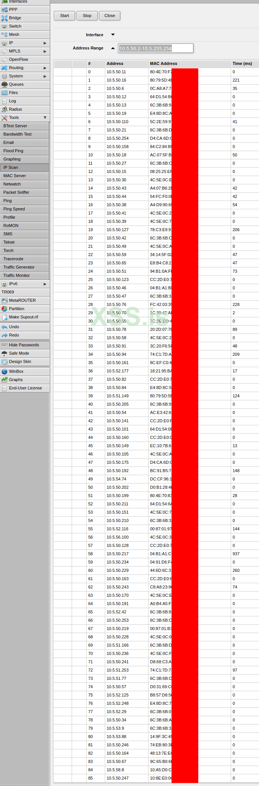Click the IPv6 icon
The width and height of the screenshot is (259, 786).
(x=5, y=284)
